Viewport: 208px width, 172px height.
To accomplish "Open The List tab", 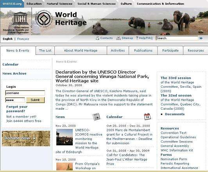I will pyautogui.click(x=45, y=51).
